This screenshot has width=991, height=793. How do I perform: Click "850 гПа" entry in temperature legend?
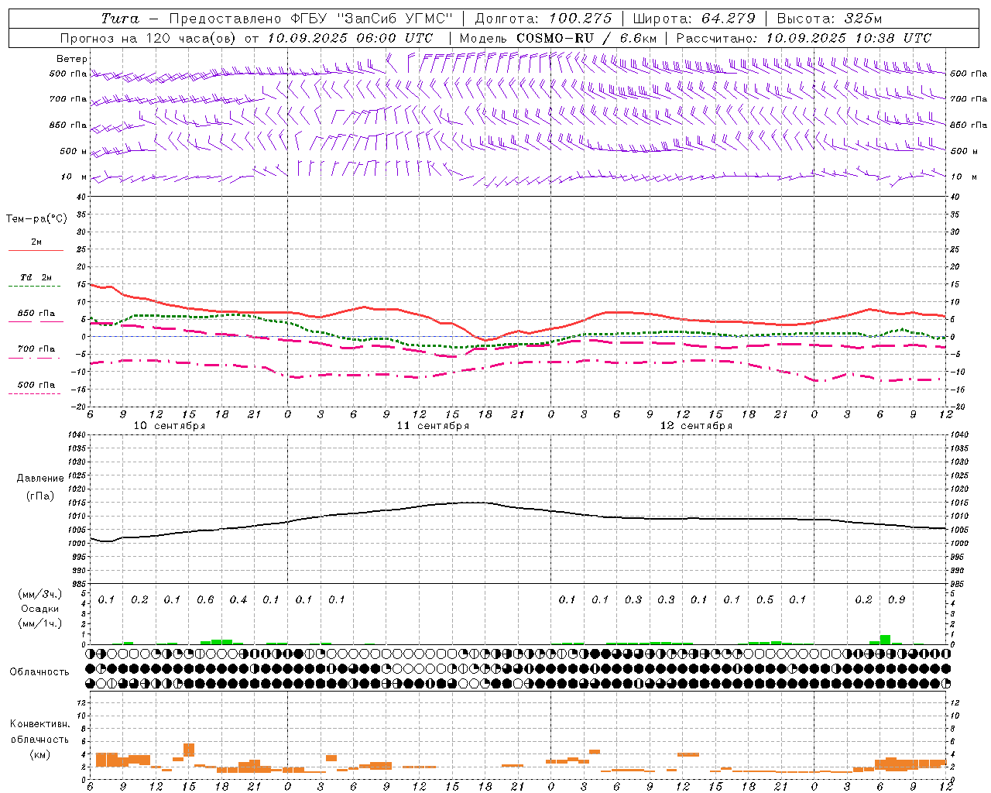pyautogui.click(x=36, y=314)
